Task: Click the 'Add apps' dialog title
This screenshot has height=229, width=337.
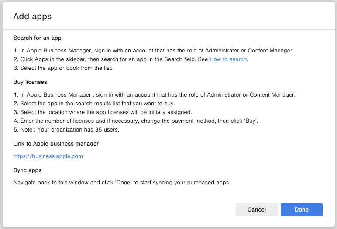Action: click(x=32, y=16)
